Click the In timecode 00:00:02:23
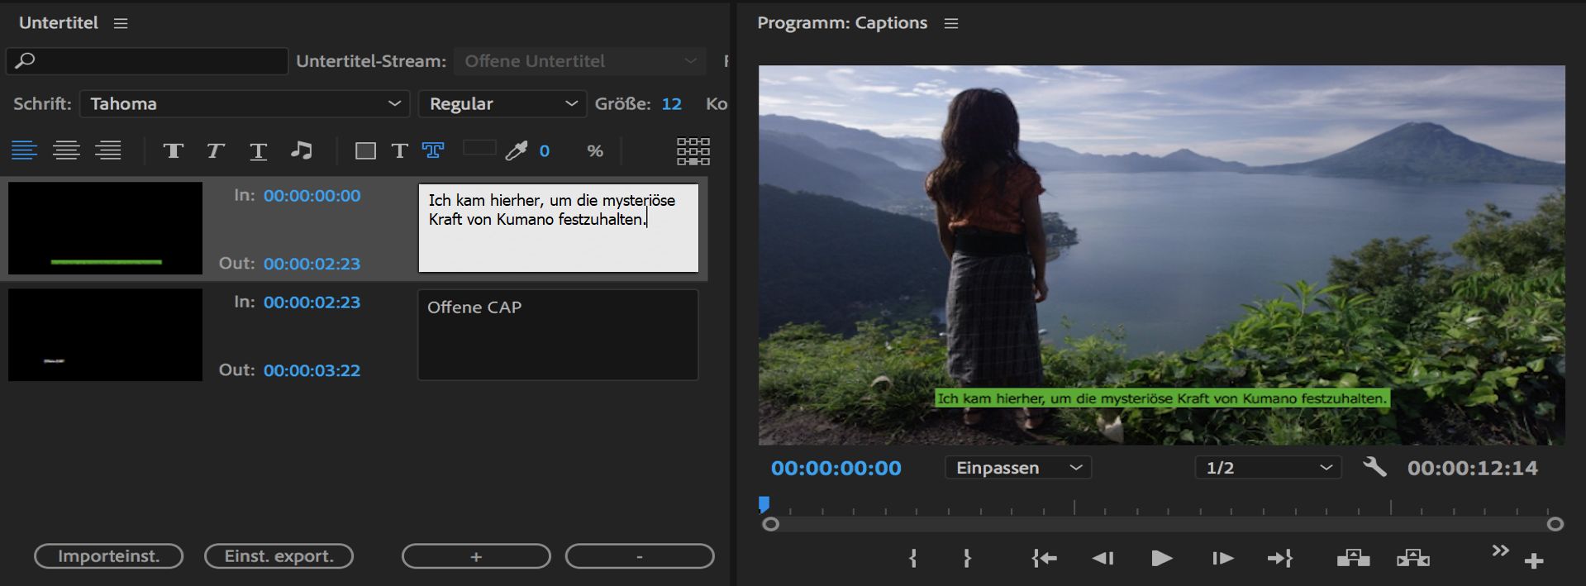Viewport: 1586px width, 586px height. pyautogui.click(x=312, y=303)
